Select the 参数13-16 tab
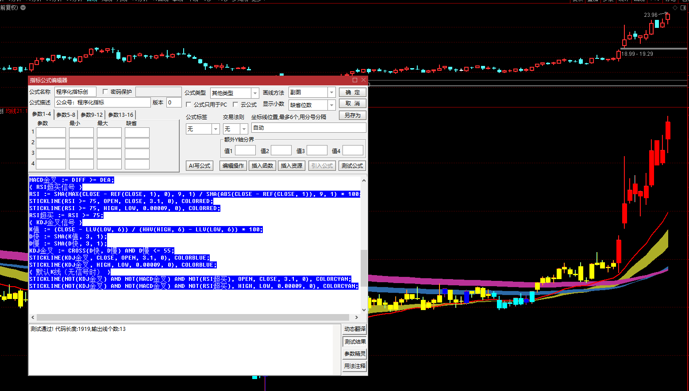 pyautogui.click(x=120, y=115)
